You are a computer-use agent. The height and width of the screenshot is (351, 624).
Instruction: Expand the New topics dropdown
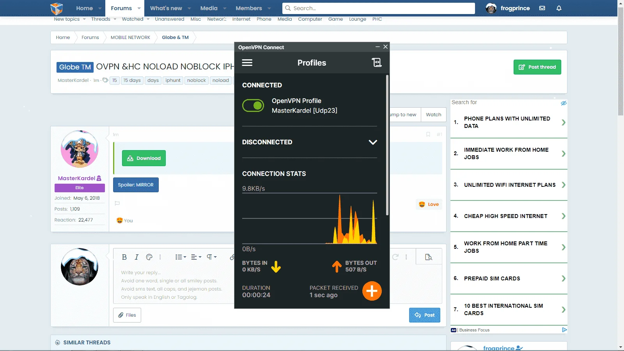(84, 19)
